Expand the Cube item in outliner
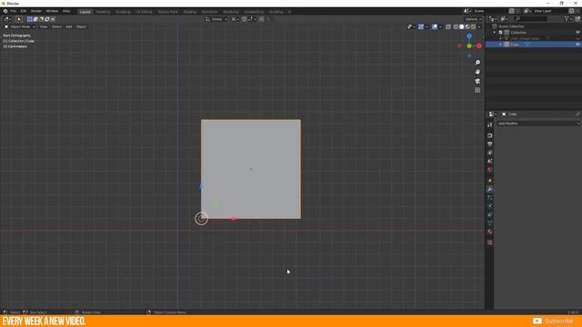The width and height of the screenshot is (582, 327). (x=500, y=45)
